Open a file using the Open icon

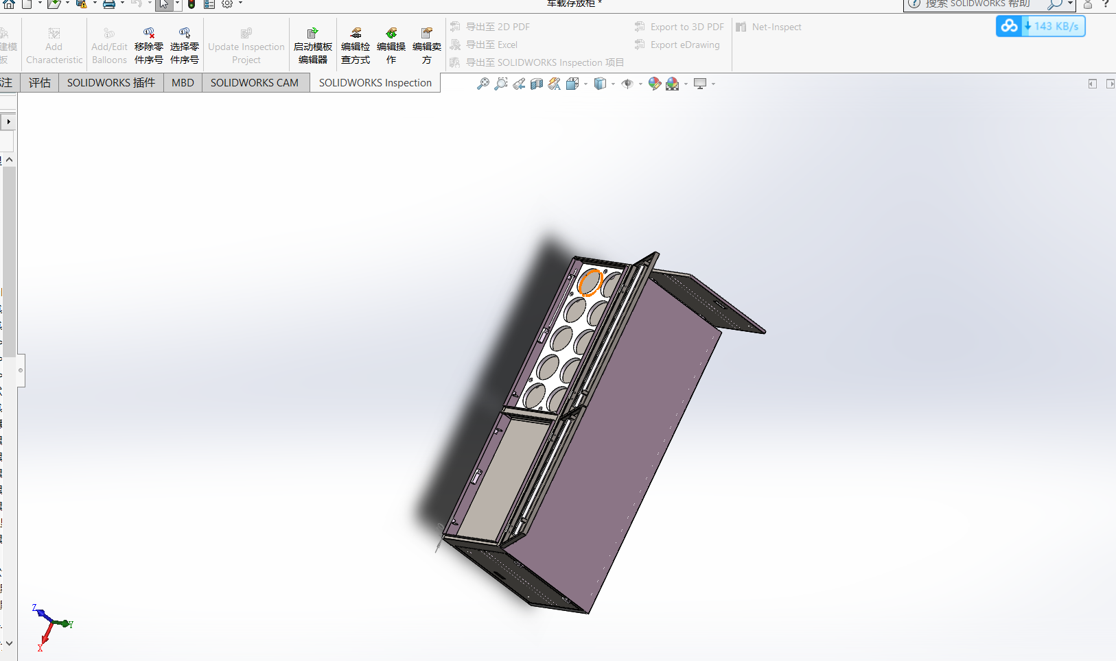point(54,4)
